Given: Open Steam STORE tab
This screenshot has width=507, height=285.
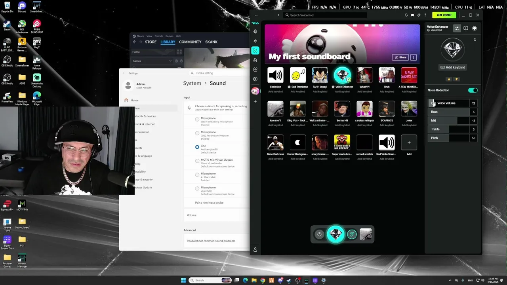Looking at the screenshot, I should point(151,42).
